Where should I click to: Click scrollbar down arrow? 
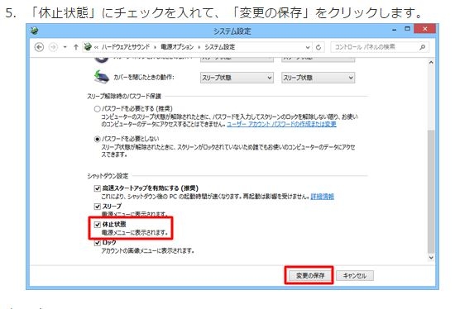(431, 257)
